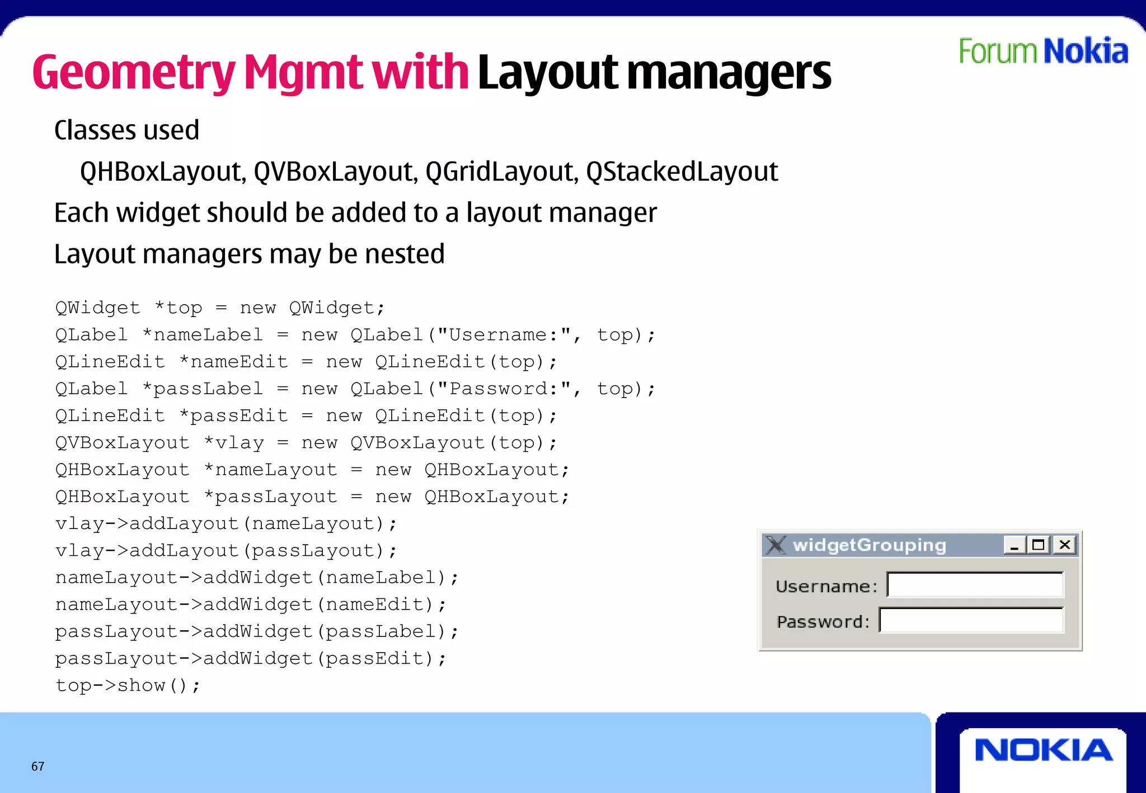
Task: Click the NOKIA logo at bottom right
Action: [x=1044, y=750]
